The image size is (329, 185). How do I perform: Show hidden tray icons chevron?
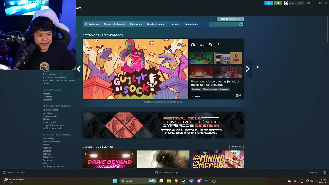[284, 181]
